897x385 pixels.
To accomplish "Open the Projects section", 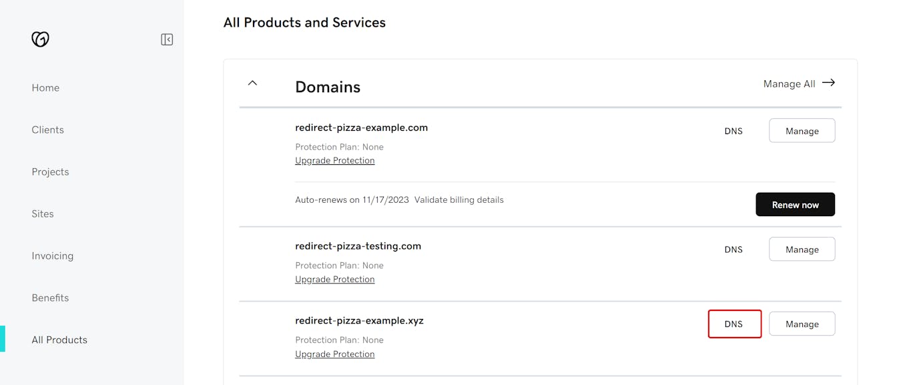I will 50,171.
